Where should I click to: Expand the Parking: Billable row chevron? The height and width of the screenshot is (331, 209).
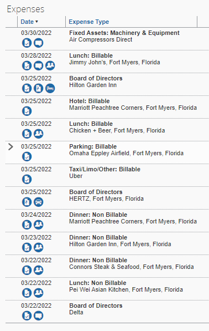point(11,147)
